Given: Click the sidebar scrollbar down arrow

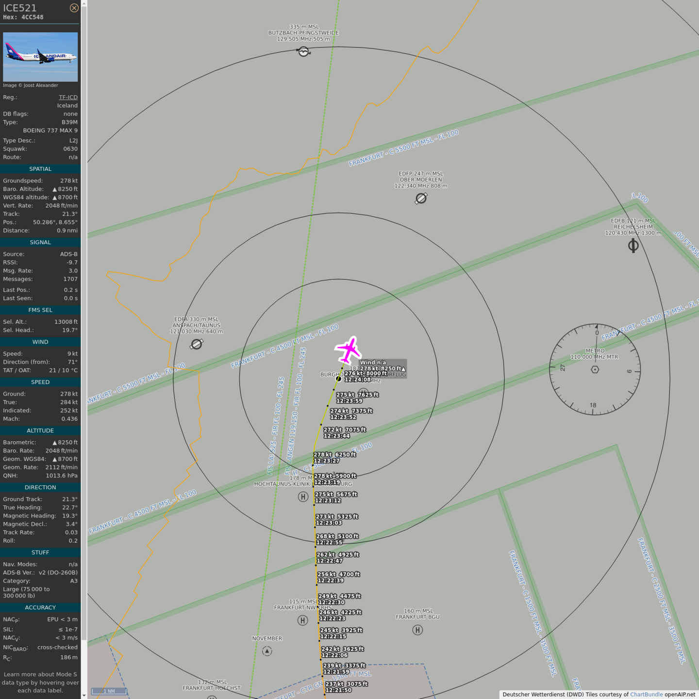Looking at the screenshot, I should pos(84,695).
